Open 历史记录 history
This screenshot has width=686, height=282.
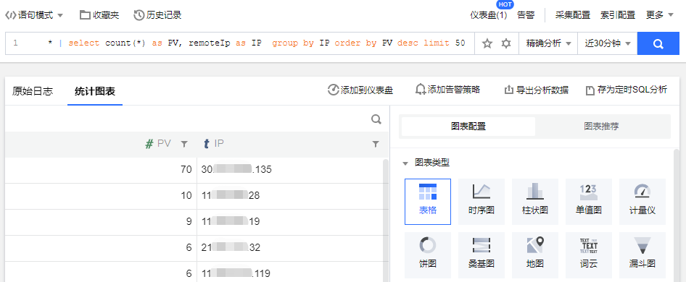[157, 15]
